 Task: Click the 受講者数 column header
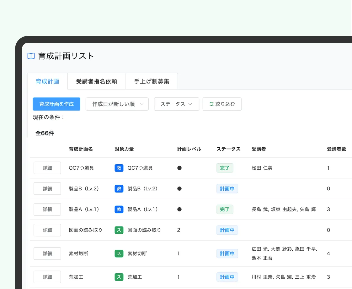[336, 149]
